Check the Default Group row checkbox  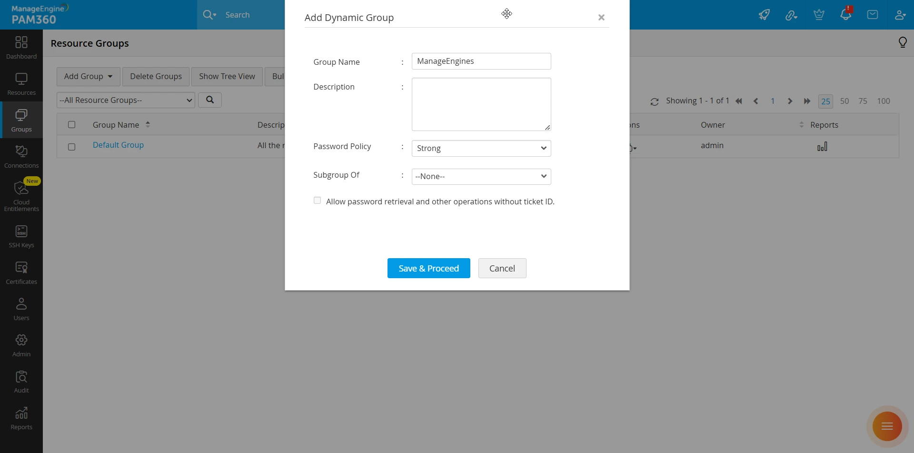click(x=72, y=147)
